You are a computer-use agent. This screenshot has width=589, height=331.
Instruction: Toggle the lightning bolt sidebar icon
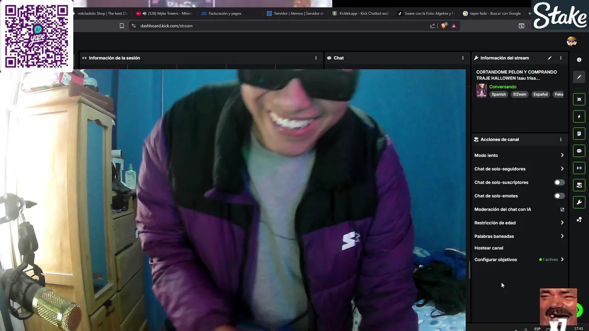579,117
